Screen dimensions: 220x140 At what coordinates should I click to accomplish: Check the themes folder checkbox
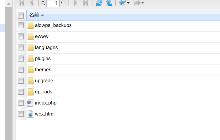[x=21, y=70]
